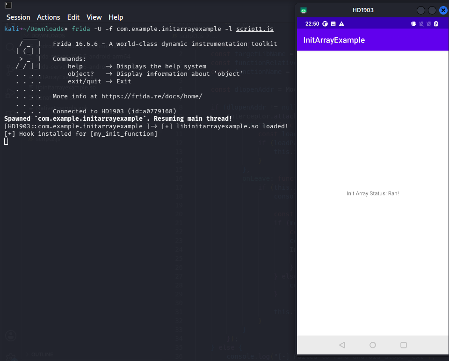Tap the Android home circle button
The image size is (449, 361).
coord(373,345)
